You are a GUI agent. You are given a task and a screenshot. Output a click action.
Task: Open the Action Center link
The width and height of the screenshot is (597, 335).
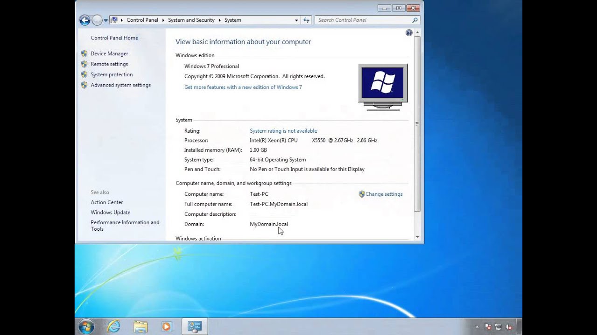(x=107, y=202)
